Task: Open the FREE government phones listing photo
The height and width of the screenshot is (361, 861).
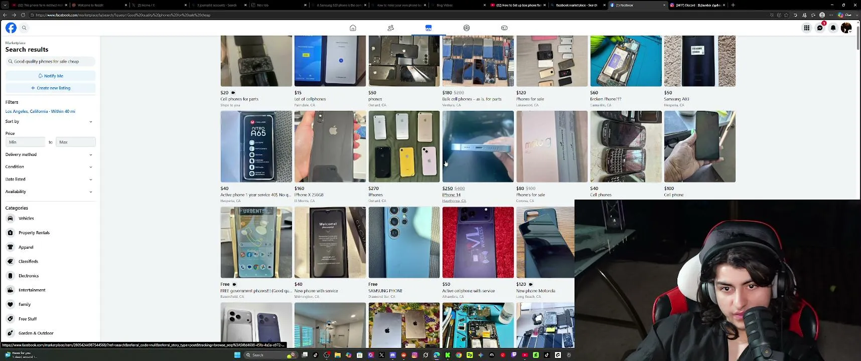Action: pyautogui.click(x=256, y=242)
